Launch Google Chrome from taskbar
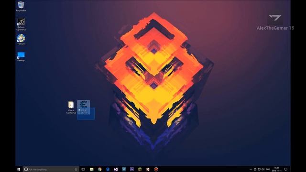 (100, 169)
